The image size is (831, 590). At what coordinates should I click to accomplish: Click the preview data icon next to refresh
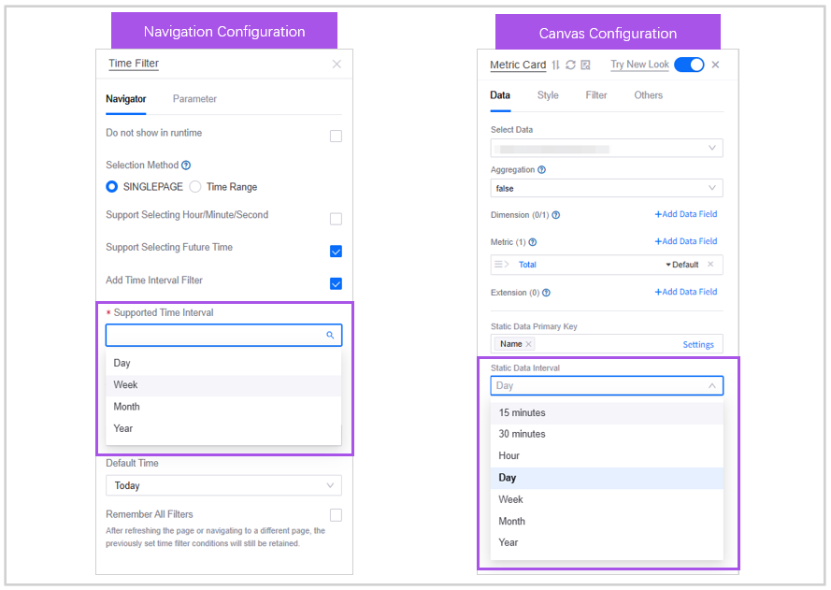[x=585, y=65]
